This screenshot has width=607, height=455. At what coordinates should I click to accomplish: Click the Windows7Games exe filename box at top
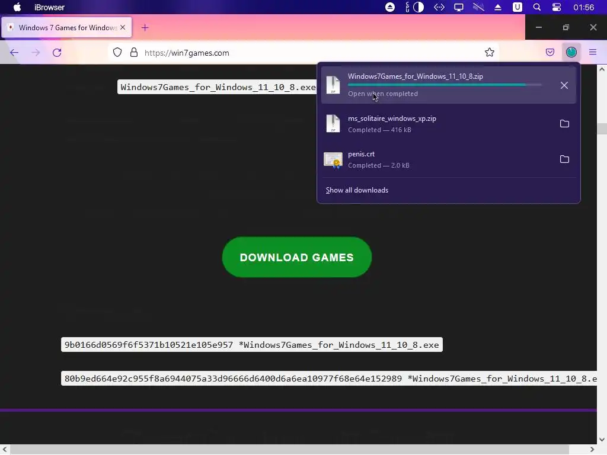[218, 87]
